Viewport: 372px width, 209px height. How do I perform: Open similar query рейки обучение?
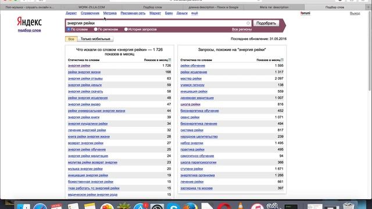tap(192, 66)
